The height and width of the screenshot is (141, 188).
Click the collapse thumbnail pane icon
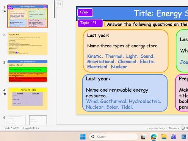pyautogui.click(x=59, y=4)
